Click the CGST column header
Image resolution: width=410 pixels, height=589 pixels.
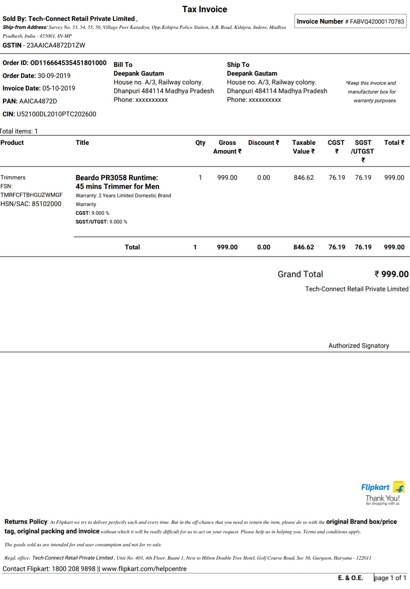click(336, 147)
